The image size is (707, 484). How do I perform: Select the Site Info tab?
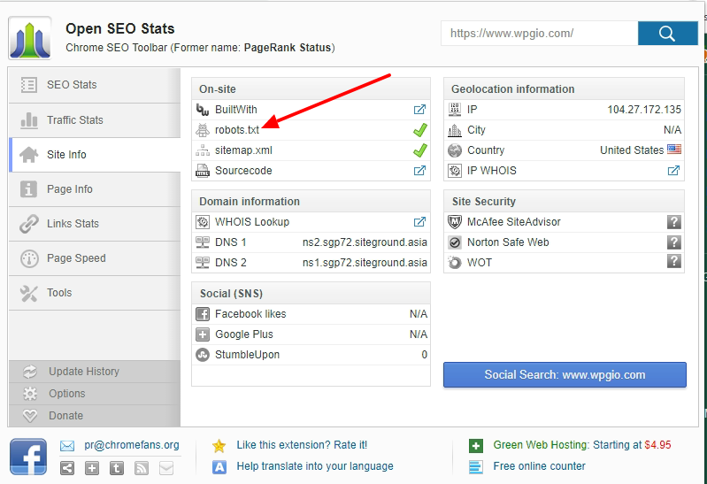click(x=95, y=155)
